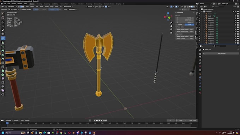Select the Spin tool

(x=3, y=75)
